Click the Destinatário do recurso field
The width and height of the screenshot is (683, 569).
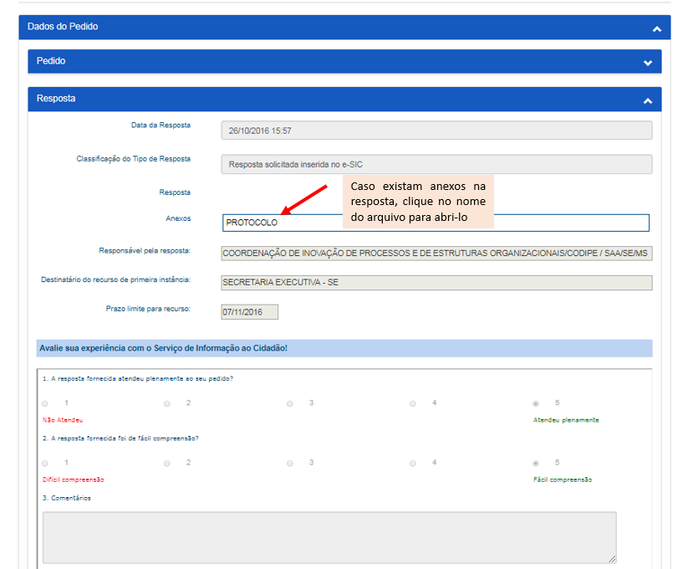436,283
